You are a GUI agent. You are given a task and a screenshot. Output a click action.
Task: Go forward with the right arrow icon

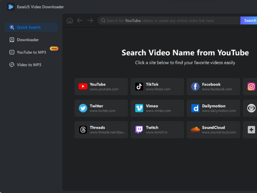pyautogui.click(x=90, y=21)
